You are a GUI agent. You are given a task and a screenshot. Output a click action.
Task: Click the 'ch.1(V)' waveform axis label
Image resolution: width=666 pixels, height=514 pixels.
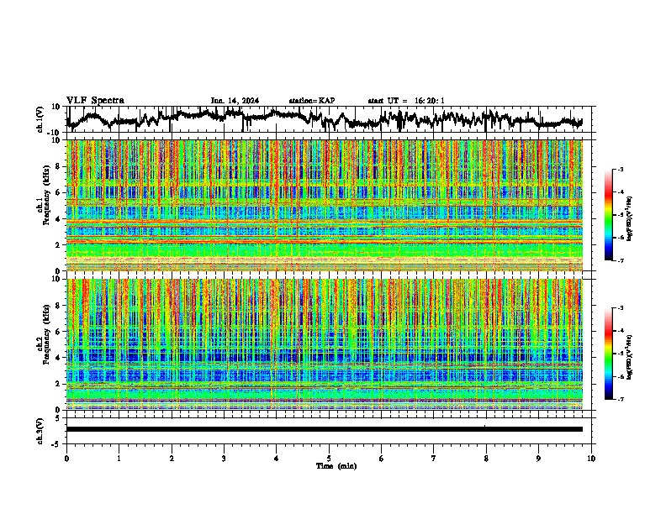click(x=40, y=119)
